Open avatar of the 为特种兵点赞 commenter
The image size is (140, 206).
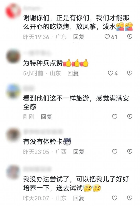click(13, 56)
